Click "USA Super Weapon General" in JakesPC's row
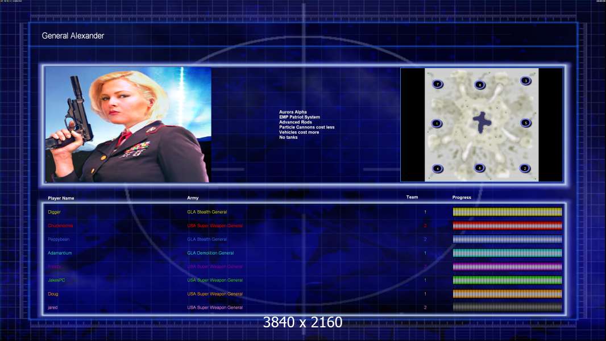Viewport: 606px width, 341px height. coord(215,280)
